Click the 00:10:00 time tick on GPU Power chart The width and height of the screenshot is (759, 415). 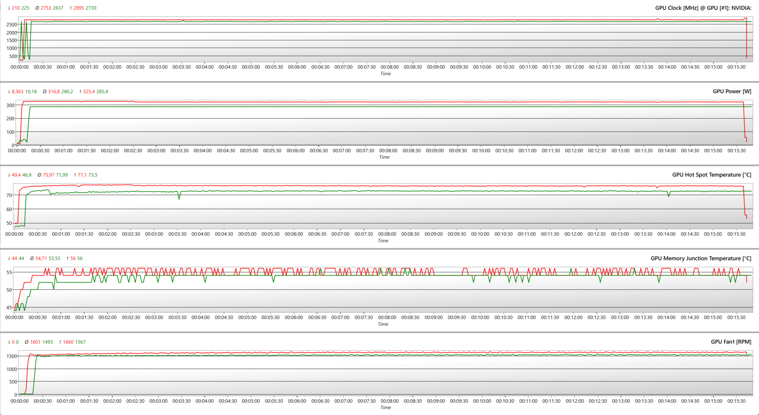(481, 151)
